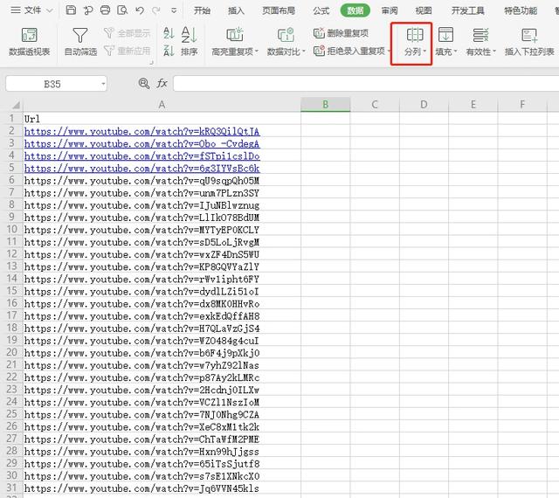This screenshot has width=559, height=498.
Task: Select column E header
Action: 473,105
